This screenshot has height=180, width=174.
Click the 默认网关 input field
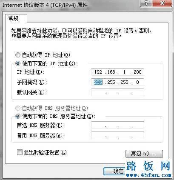[117, 92]
